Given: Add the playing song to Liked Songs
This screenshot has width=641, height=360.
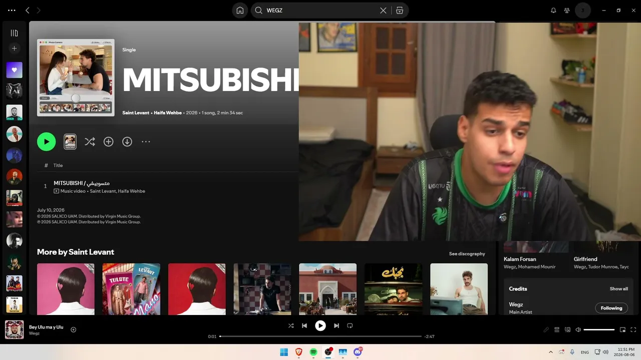Looking at the screenshot, I should point(74,329).
